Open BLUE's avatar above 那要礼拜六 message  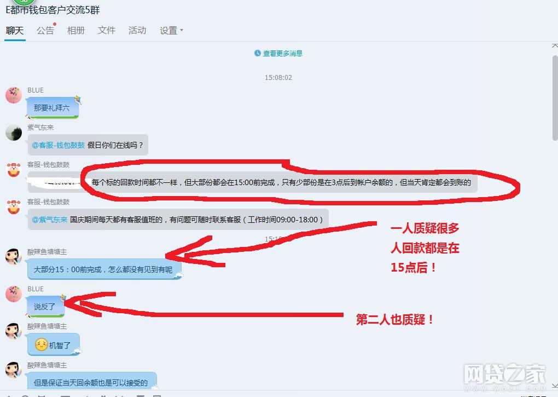click(x=14, y=95)
